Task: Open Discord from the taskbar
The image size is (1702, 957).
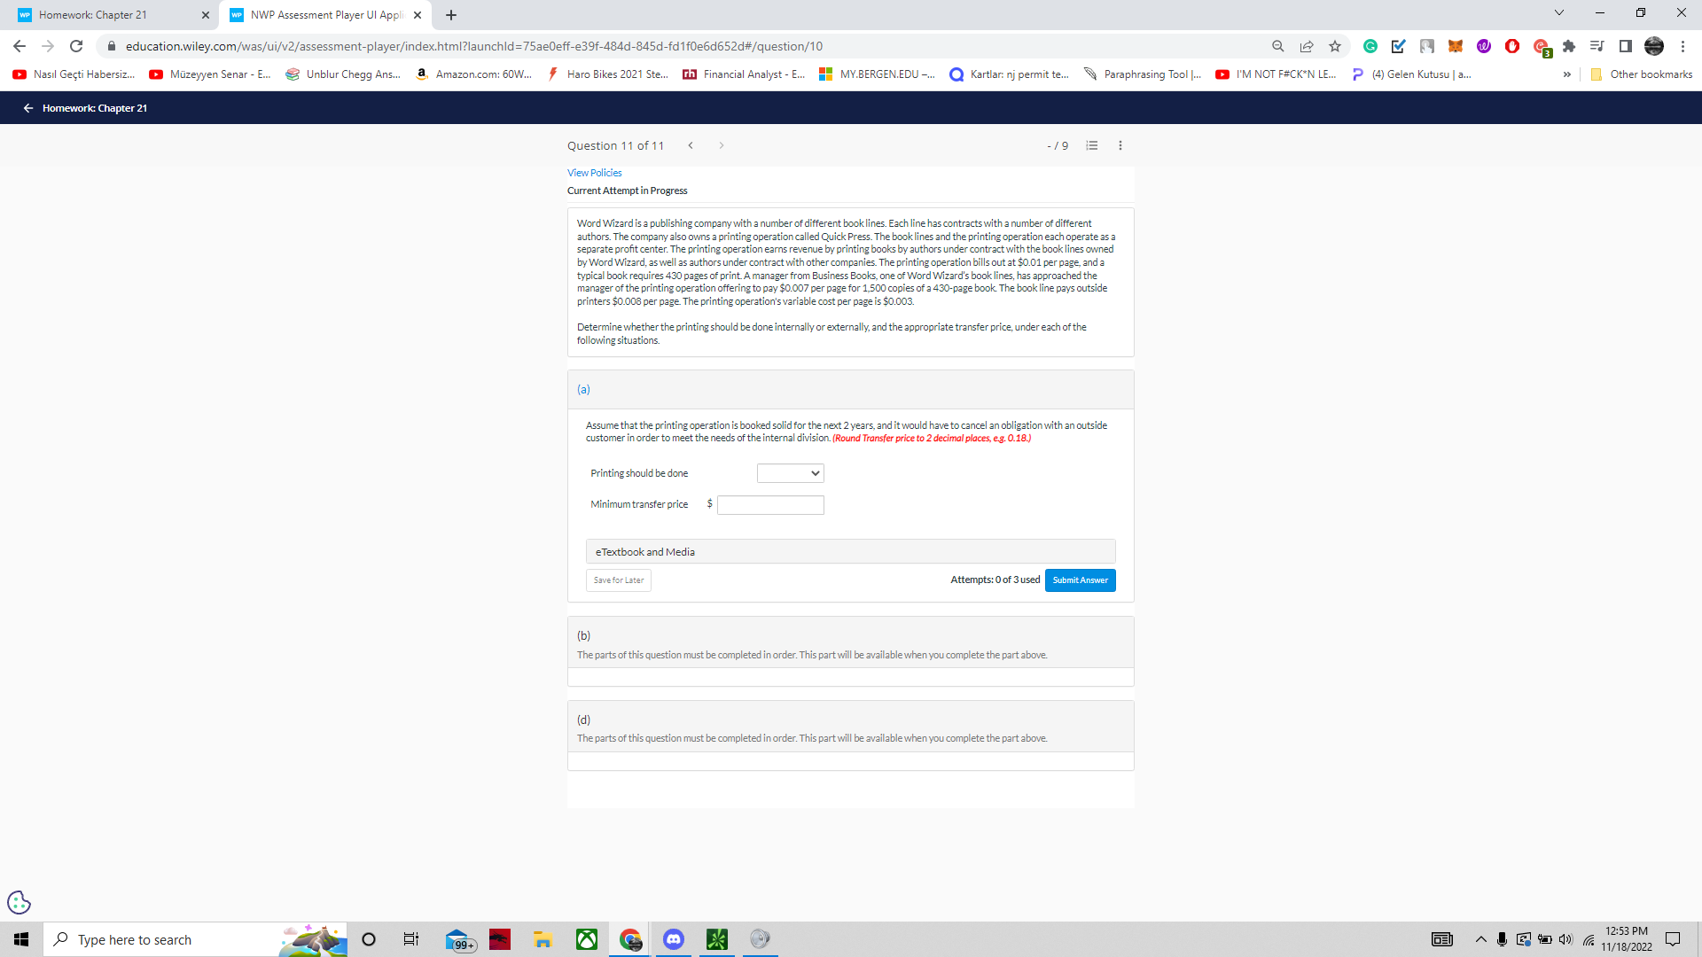Action: (x=674, y=939)
